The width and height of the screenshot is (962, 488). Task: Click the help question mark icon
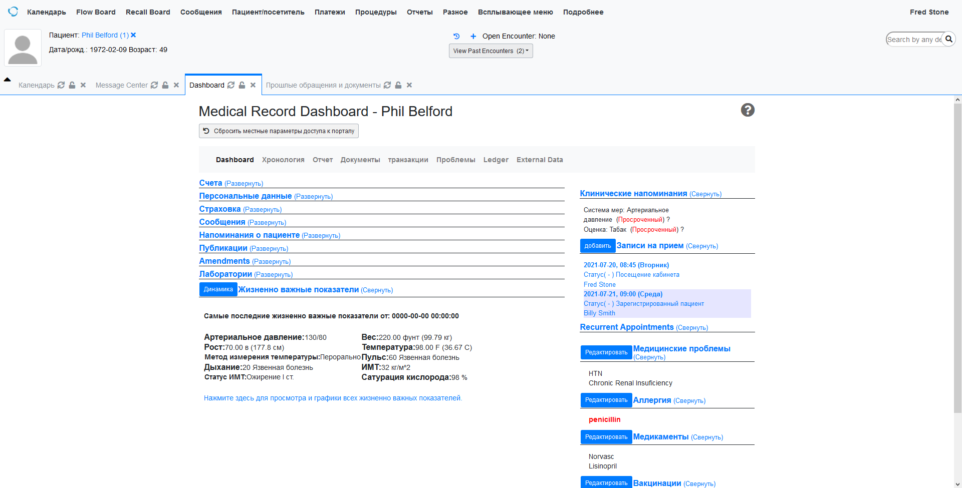748,110
